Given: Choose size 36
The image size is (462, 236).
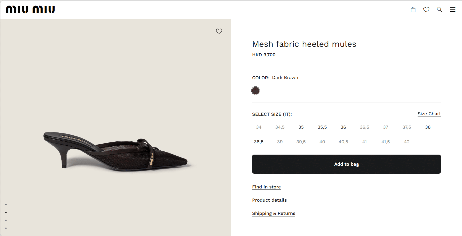Looking at the screenshot, I should [343, 127].
